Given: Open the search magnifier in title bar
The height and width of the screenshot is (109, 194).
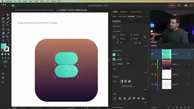Looking at the screenshot, I should [x=179, y=5].
